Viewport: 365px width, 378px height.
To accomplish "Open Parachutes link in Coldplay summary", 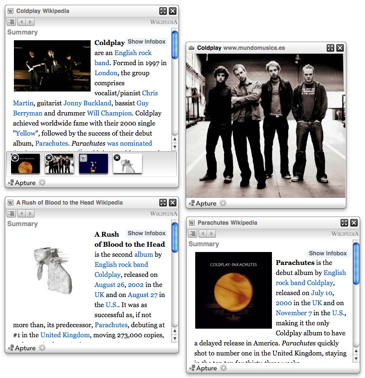I will (52, 143).
